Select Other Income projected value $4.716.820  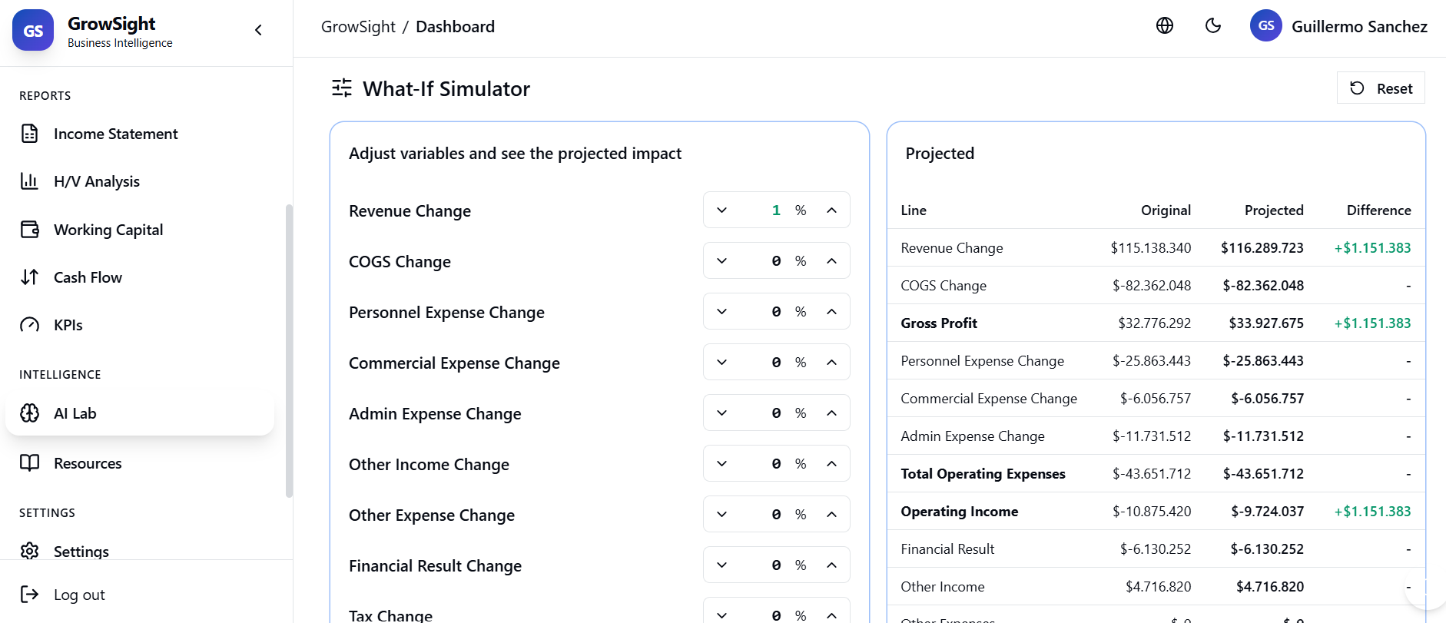click(x=1269, y=587)
